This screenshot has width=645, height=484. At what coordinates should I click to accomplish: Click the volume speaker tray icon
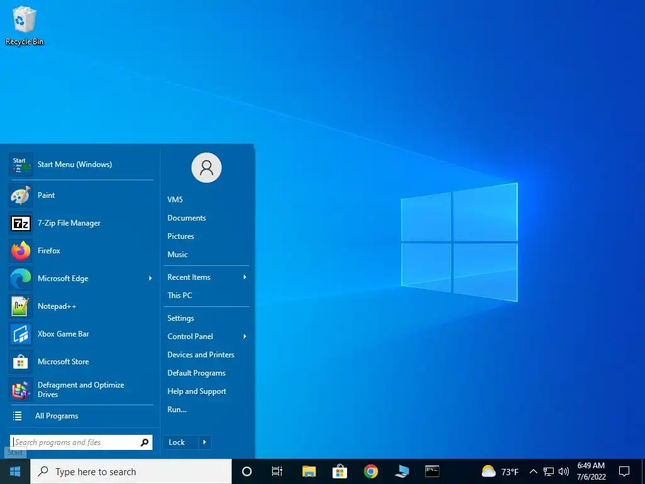point(564,471)
